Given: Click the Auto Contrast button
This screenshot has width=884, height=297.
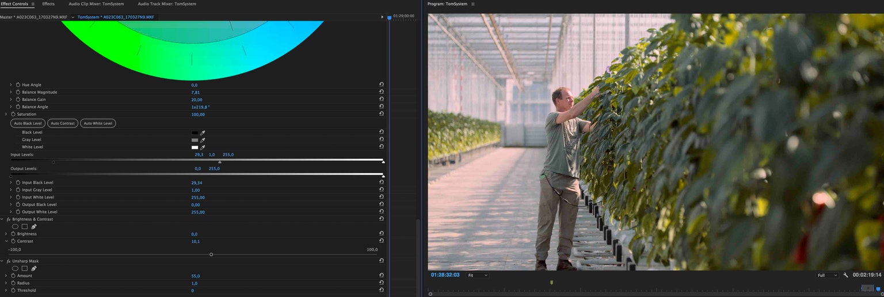Looking at the screenshot, I should point(63,123).
